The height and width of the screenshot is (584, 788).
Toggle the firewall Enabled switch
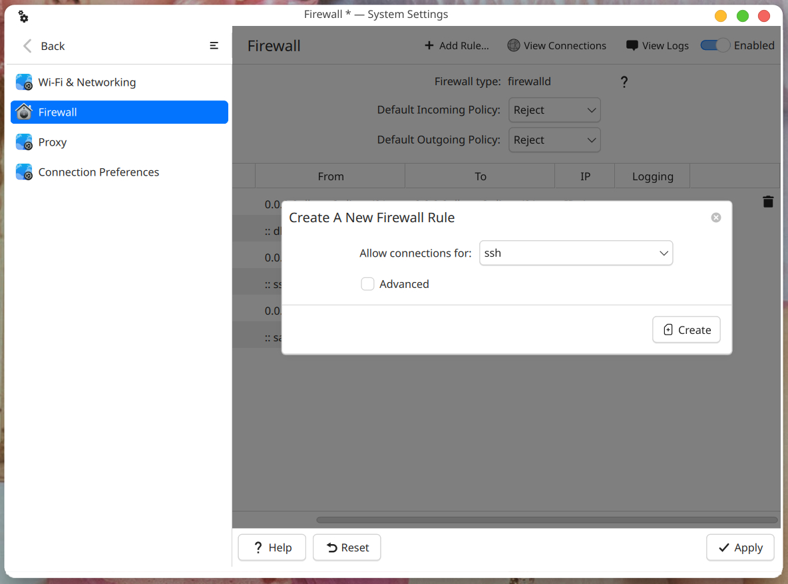(715, 45)
